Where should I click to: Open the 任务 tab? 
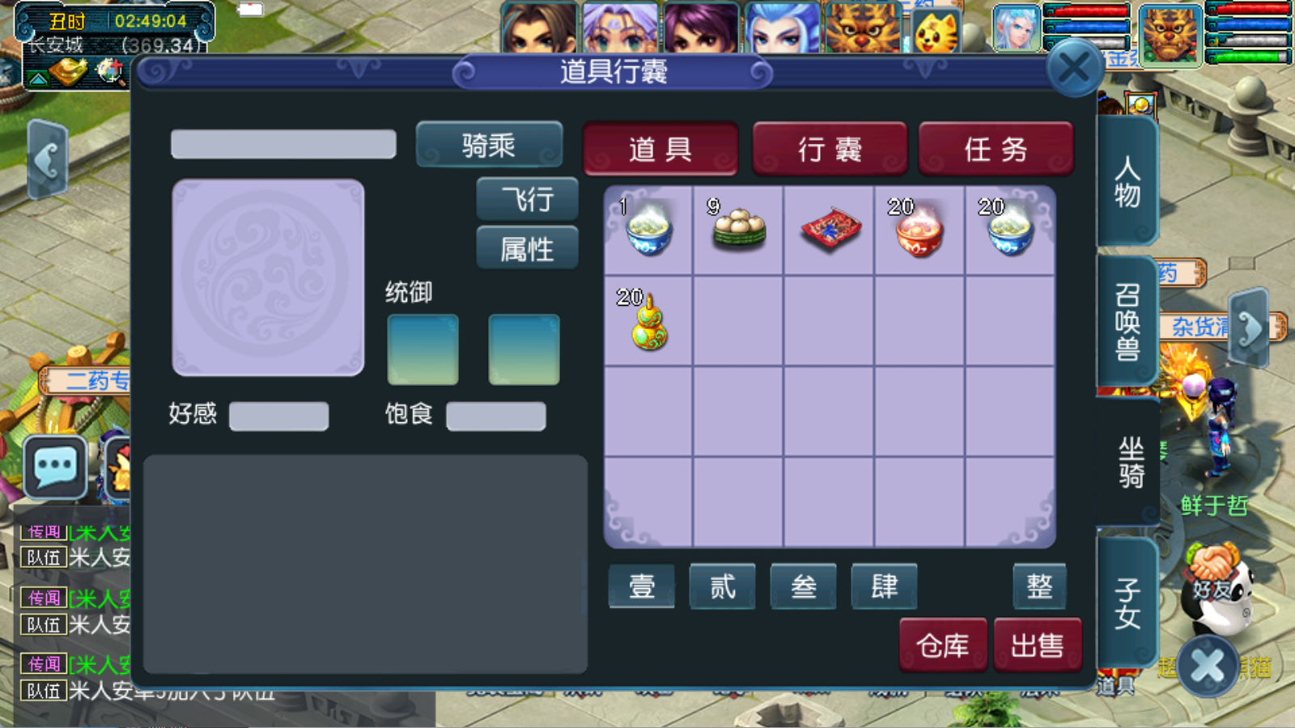996,149
